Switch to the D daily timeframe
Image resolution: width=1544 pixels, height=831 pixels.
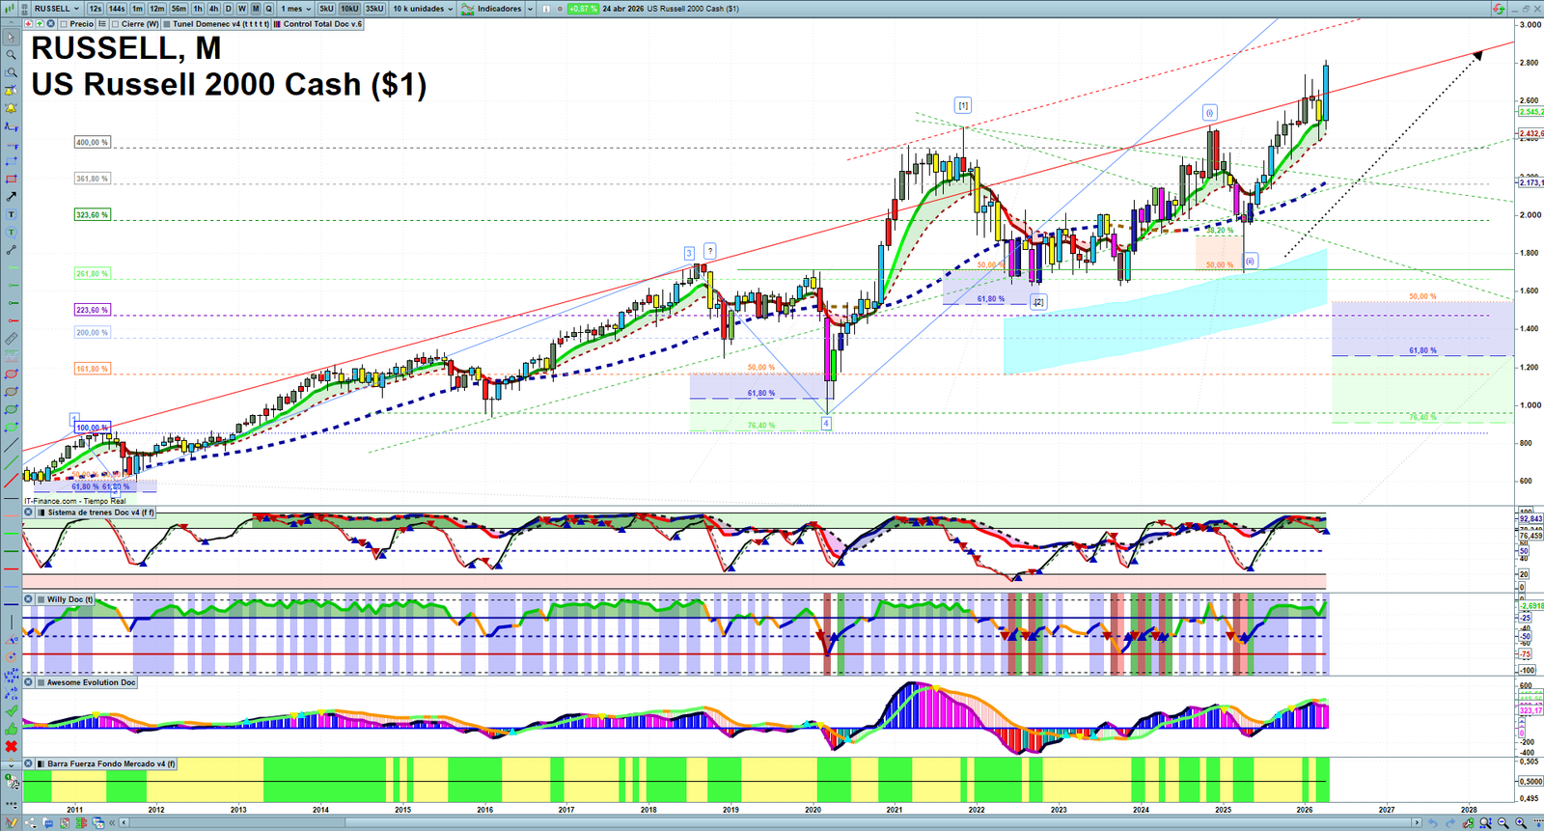[229, 9]
